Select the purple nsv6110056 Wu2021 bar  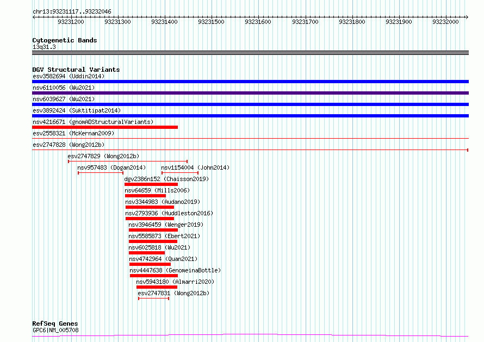250,93
